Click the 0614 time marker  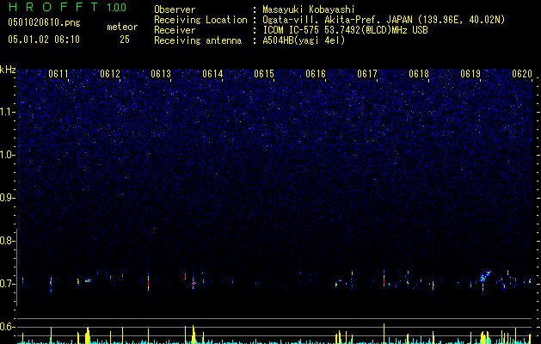tap(212, 74)
